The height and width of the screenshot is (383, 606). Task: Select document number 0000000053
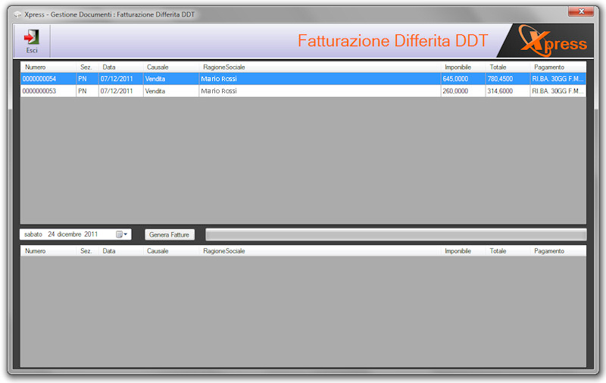coord(48,91)
